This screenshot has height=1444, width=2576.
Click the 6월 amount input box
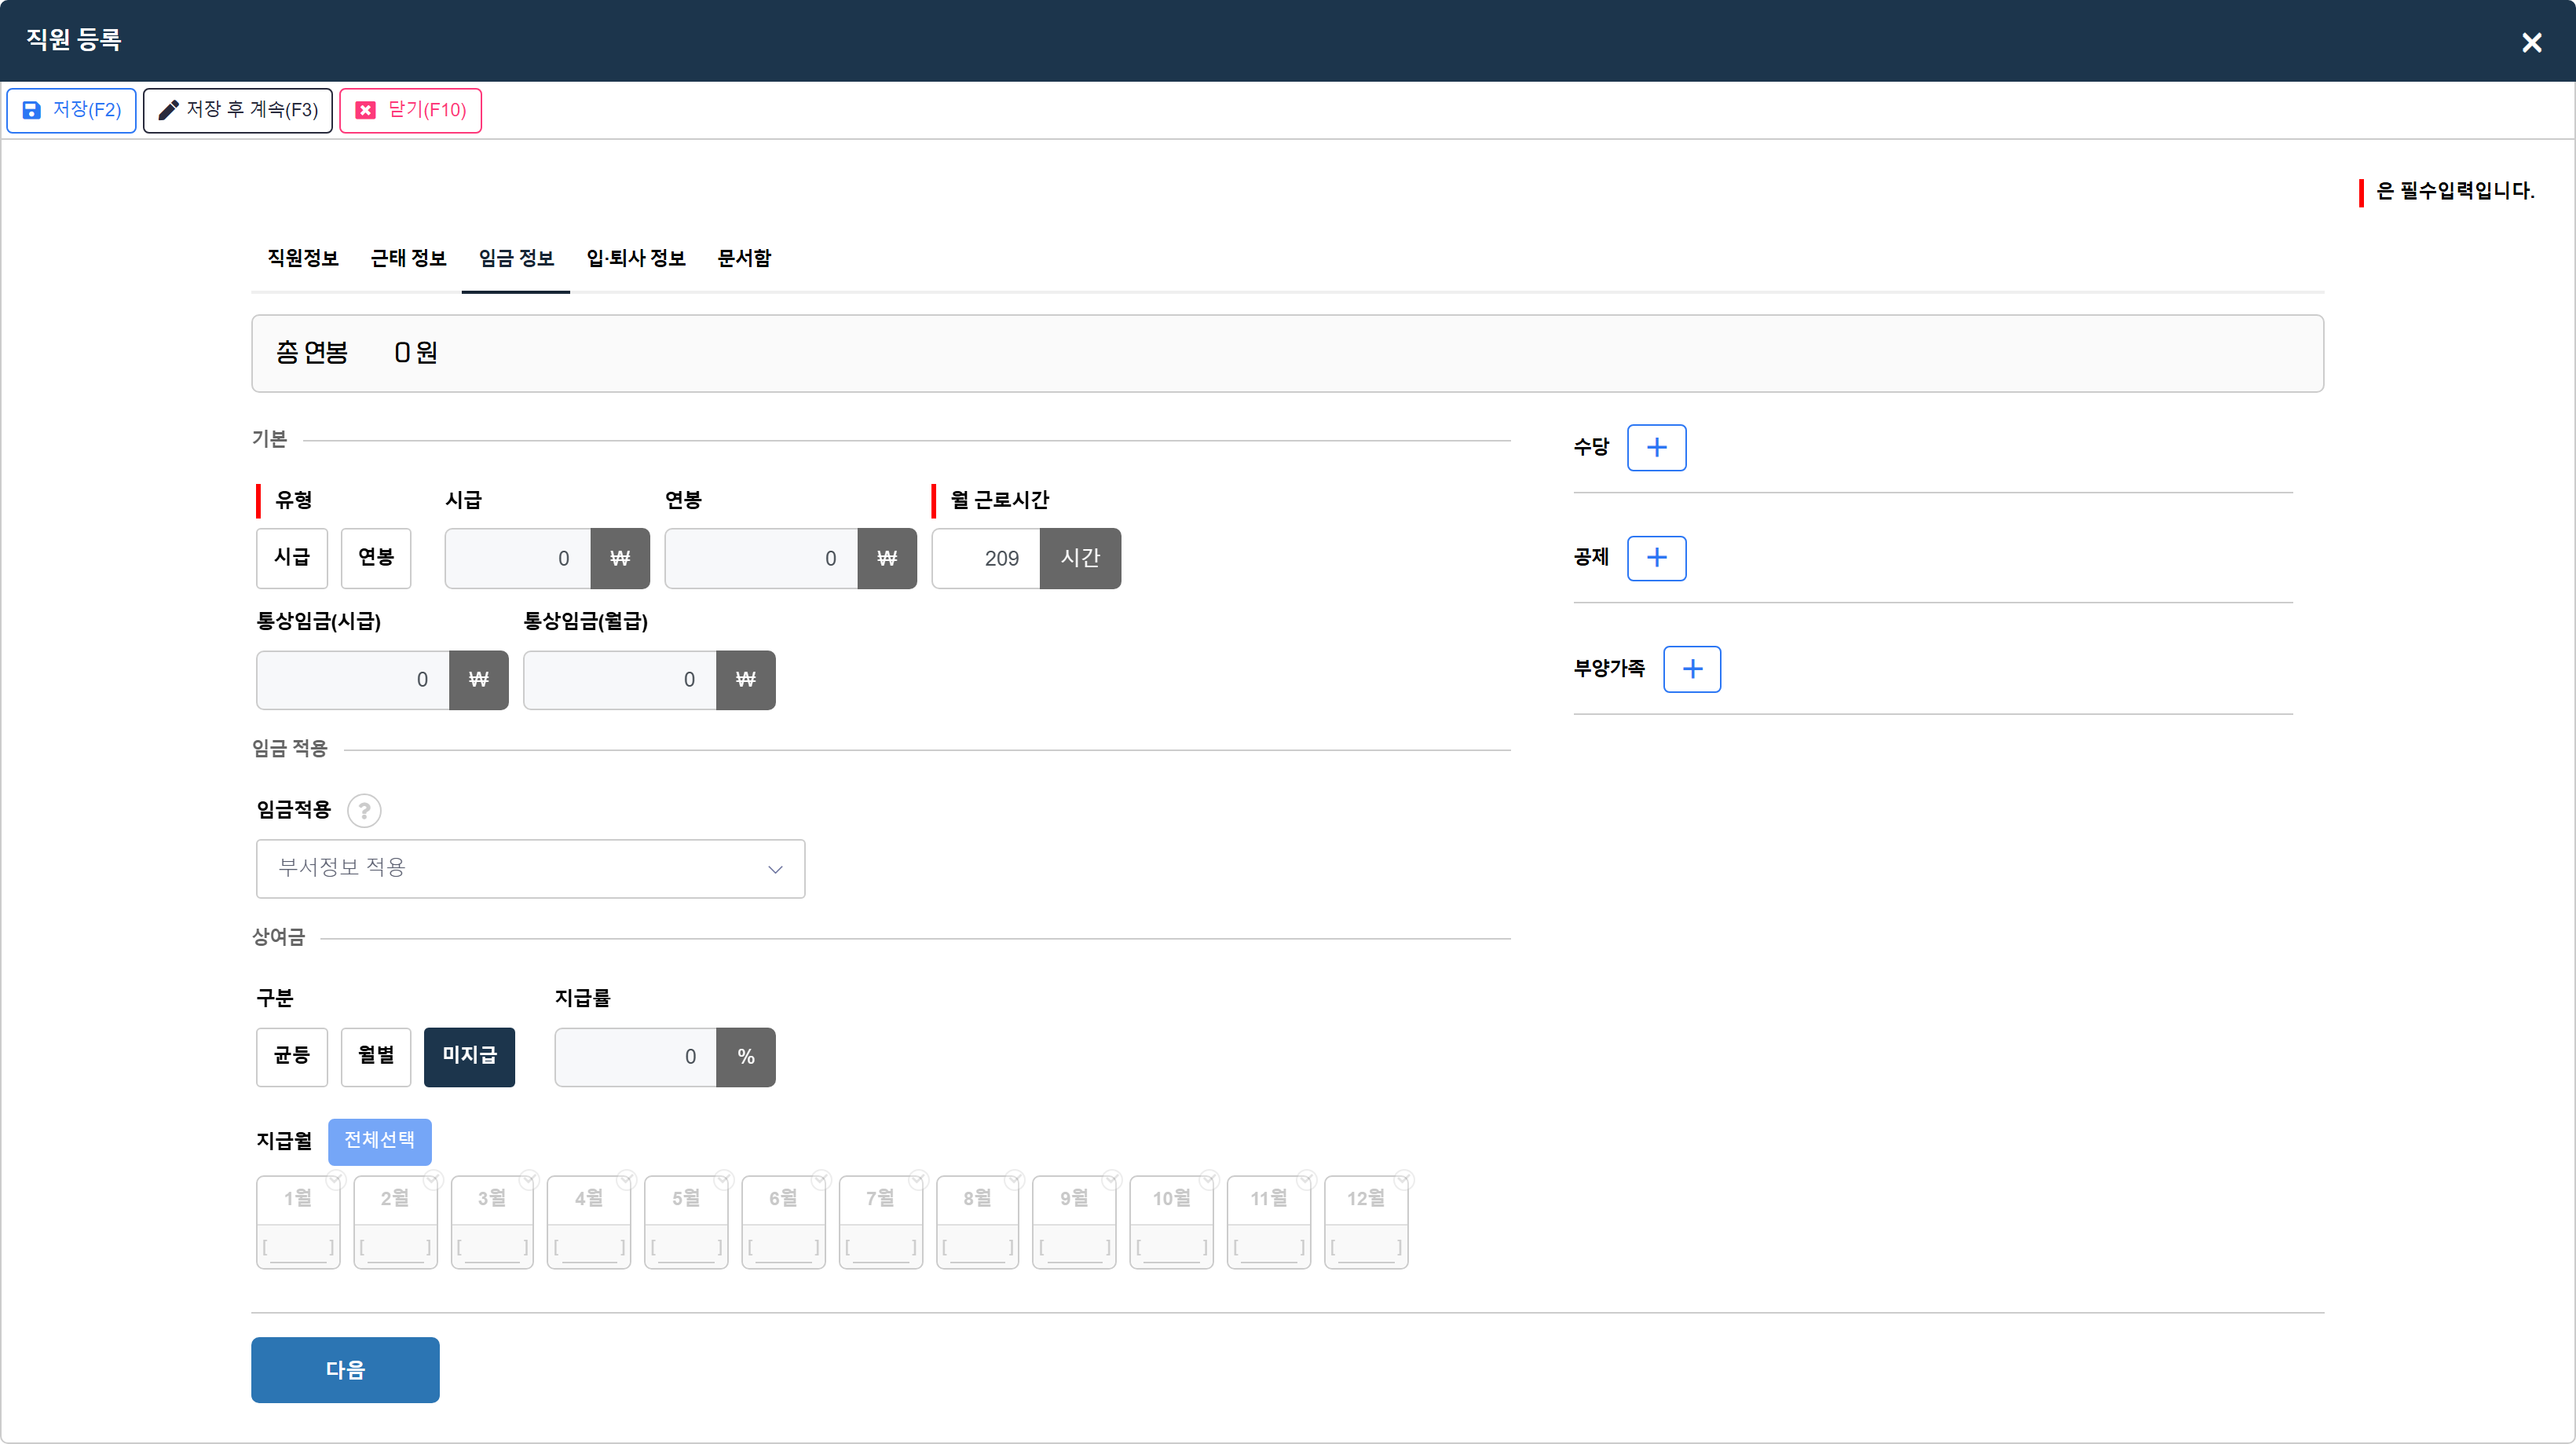783,1247
